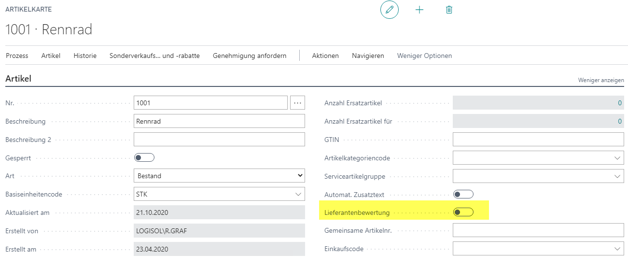
Task: Open the Art dropdown showing Bestand
Action: (x=219, y=176)
